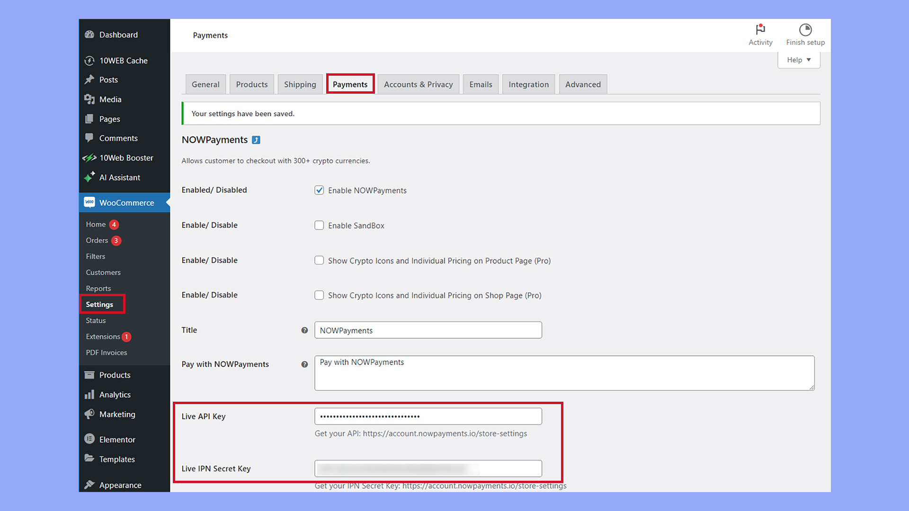Open the NOWPayments return link icon

click(256, 140)
